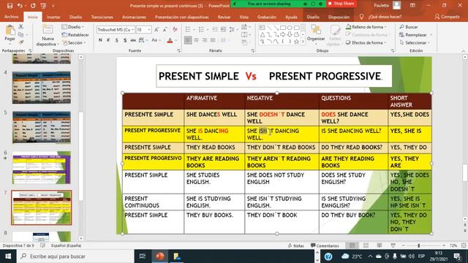The image size is (468, 263).
Task: Decrease list indent level
Action: (215, 29)
